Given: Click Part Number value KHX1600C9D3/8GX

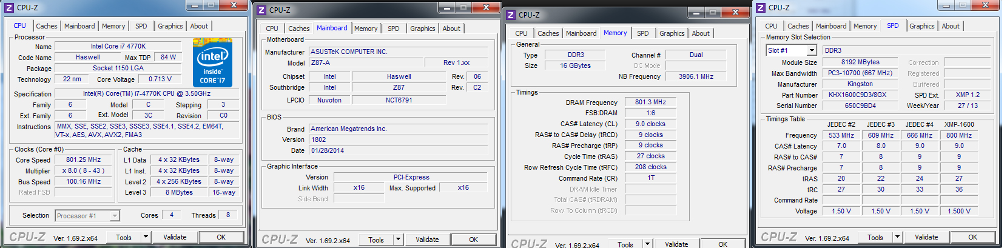Looking at the screenshot, I should pos(860,95).
